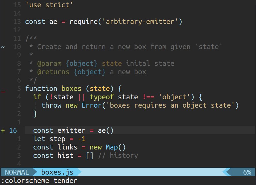Viewport: 256px width, 185px height.
Task: Click the '// history' comment
Action: pos(118,156)
